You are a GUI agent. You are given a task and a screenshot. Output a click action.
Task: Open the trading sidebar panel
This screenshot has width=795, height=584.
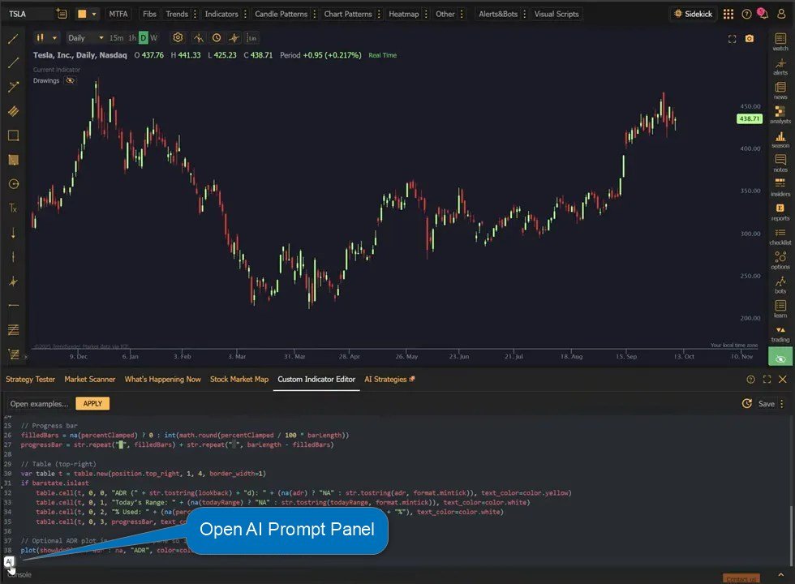point(780,333)
